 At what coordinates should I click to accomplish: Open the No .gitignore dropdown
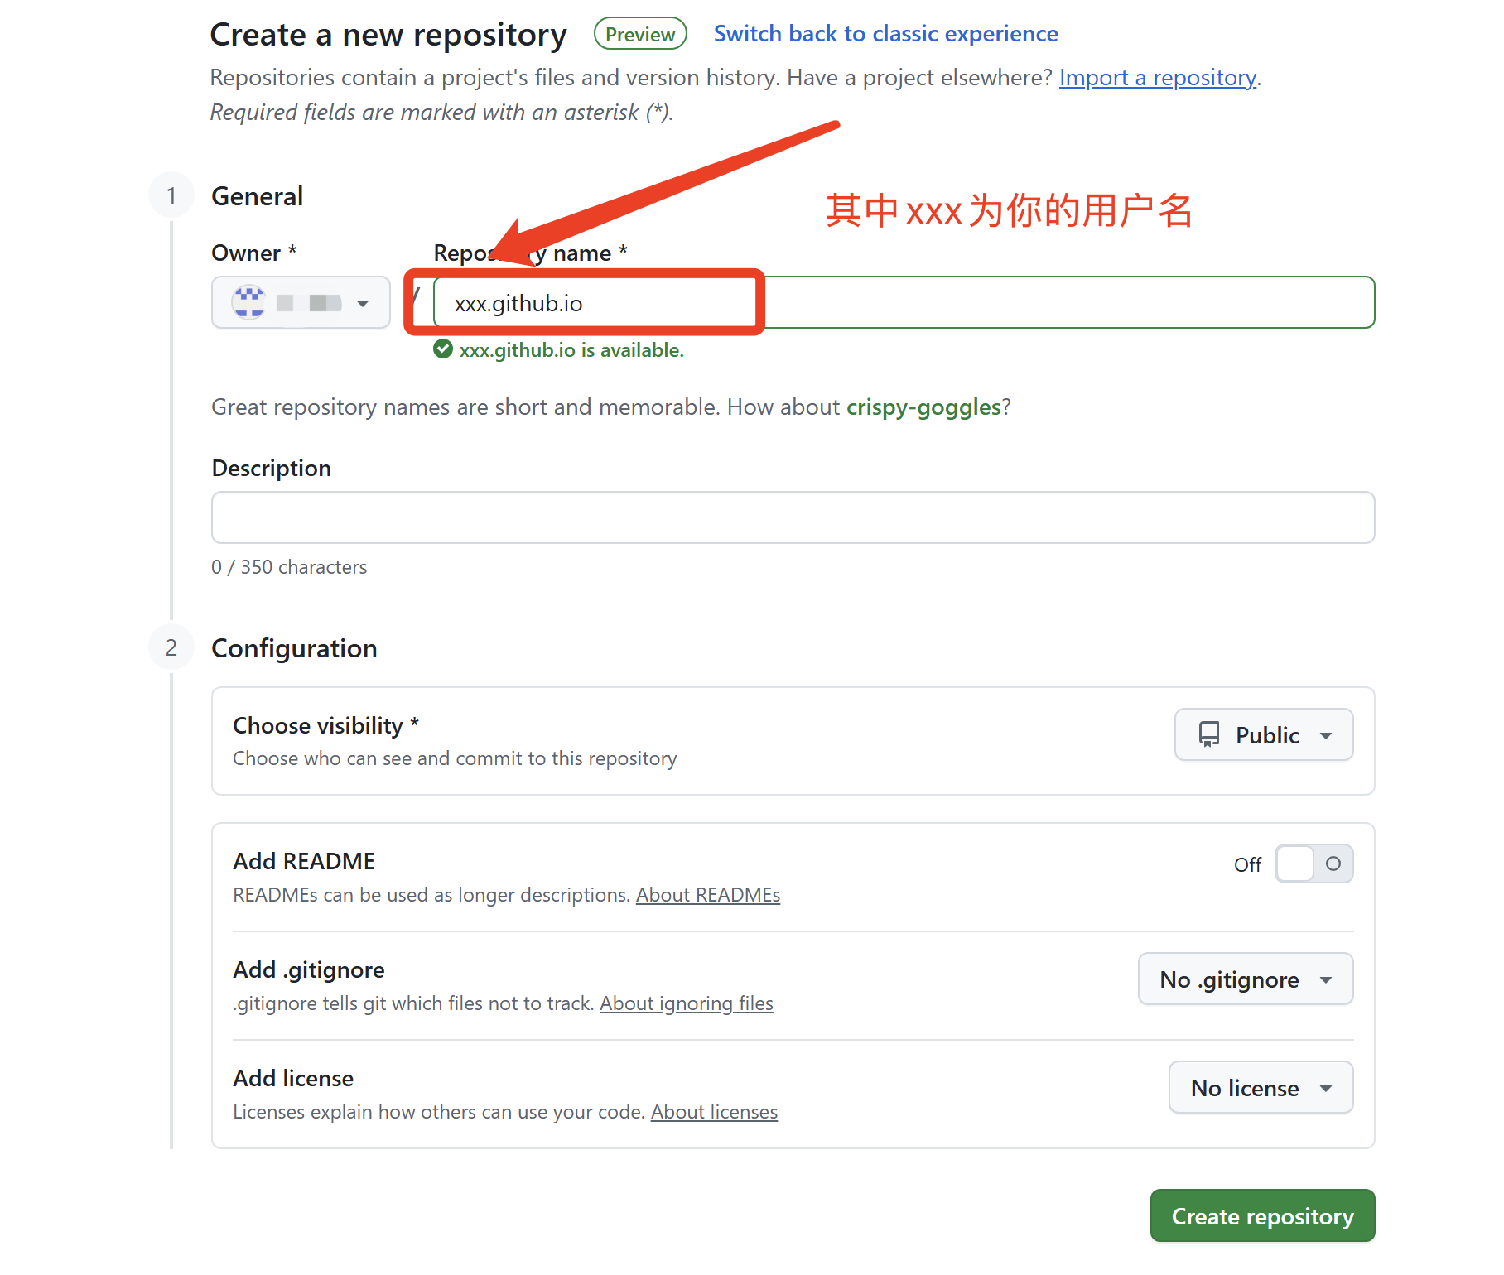click(1246, 979)
